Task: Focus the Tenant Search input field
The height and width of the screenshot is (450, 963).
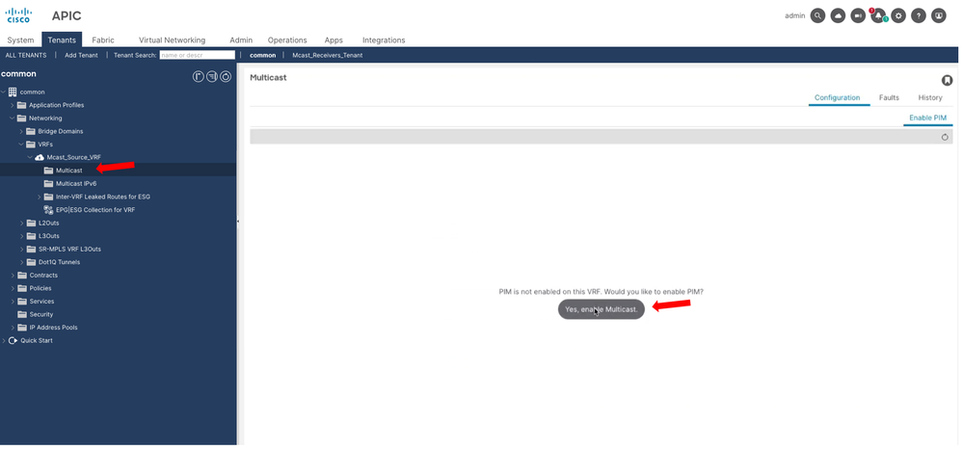Action: pyautogui.click(x=198, y=55)
